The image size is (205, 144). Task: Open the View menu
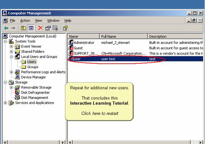click(38, 21)
